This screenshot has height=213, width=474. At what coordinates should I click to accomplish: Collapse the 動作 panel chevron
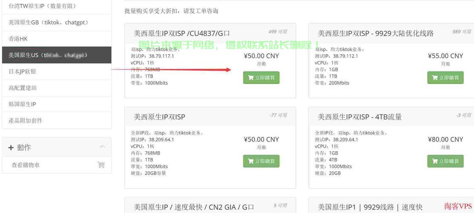pyautogui.click(x=103, y=147)
